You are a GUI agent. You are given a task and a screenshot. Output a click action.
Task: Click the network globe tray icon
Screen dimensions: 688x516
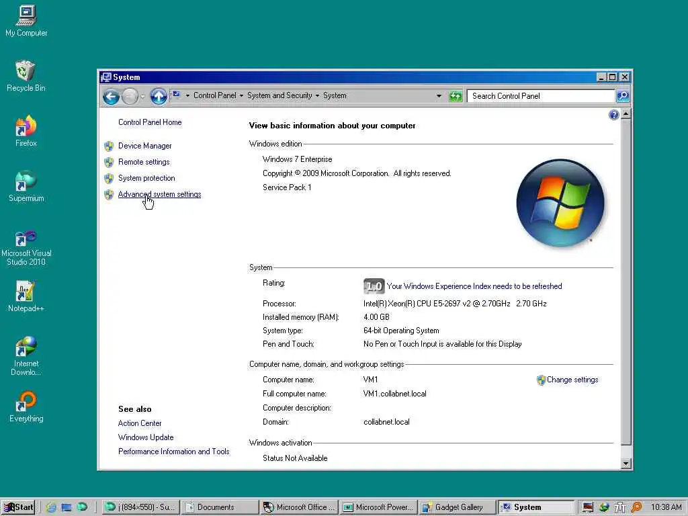604,507
